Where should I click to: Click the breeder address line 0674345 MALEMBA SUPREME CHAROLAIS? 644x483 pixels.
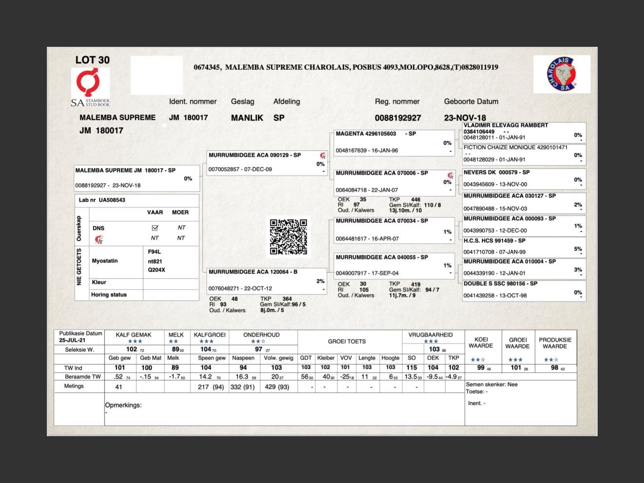pyautogui.click(x=346, y=67)
